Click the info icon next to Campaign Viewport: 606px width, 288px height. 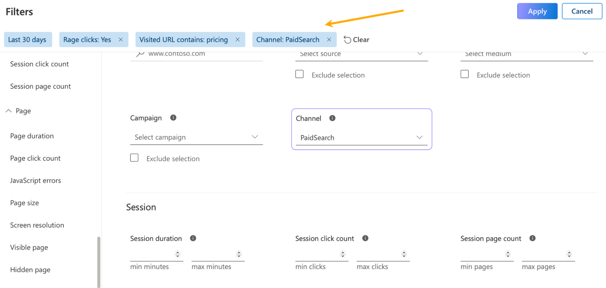point(173,118)
